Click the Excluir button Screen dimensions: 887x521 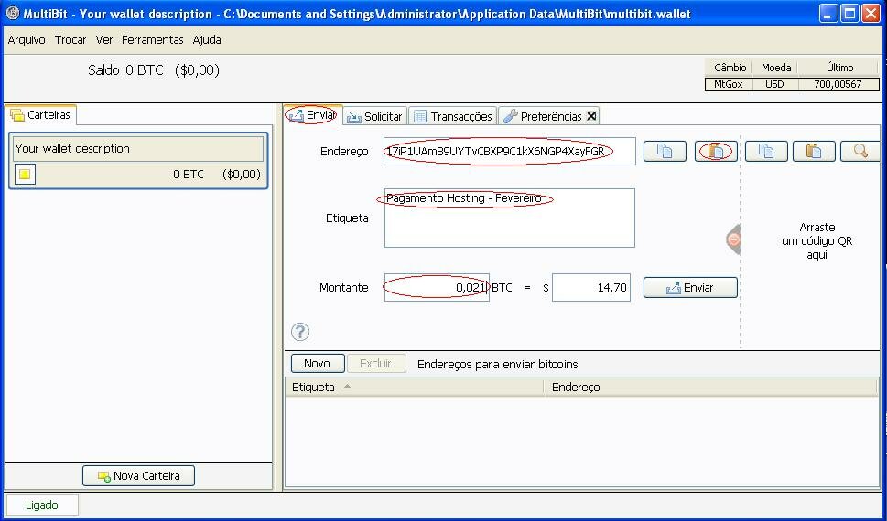pos(375,364)
